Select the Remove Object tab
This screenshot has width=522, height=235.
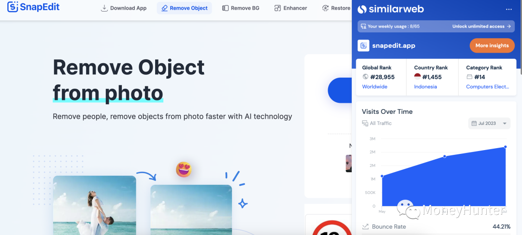pos(184,8)
